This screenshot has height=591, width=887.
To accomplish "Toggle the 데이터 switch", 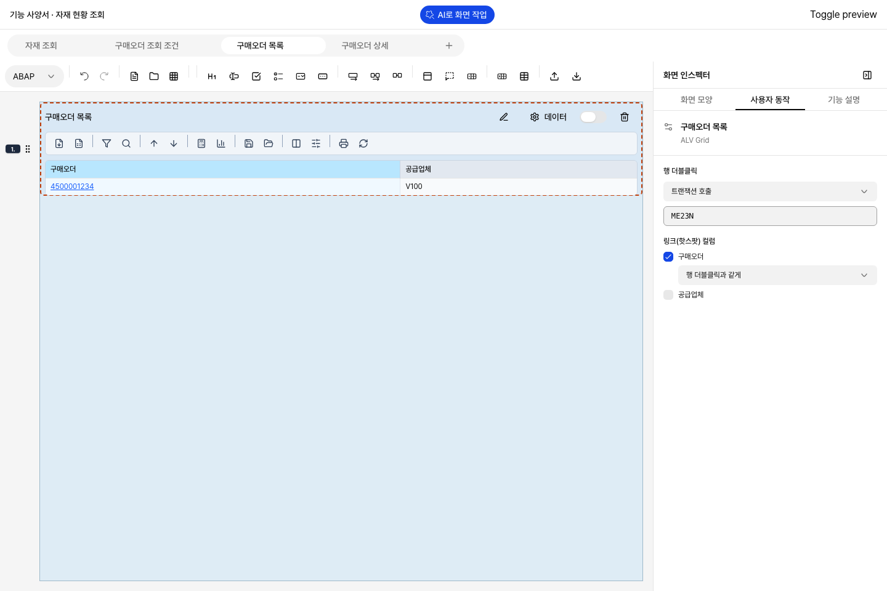I will click(x=593, y=117).
